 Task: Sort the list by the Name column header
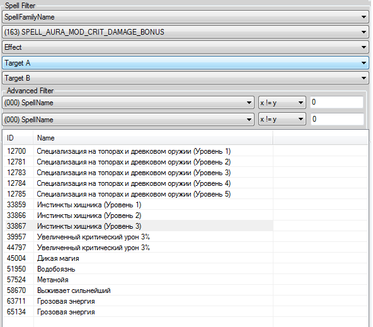(x=153, y=138)
